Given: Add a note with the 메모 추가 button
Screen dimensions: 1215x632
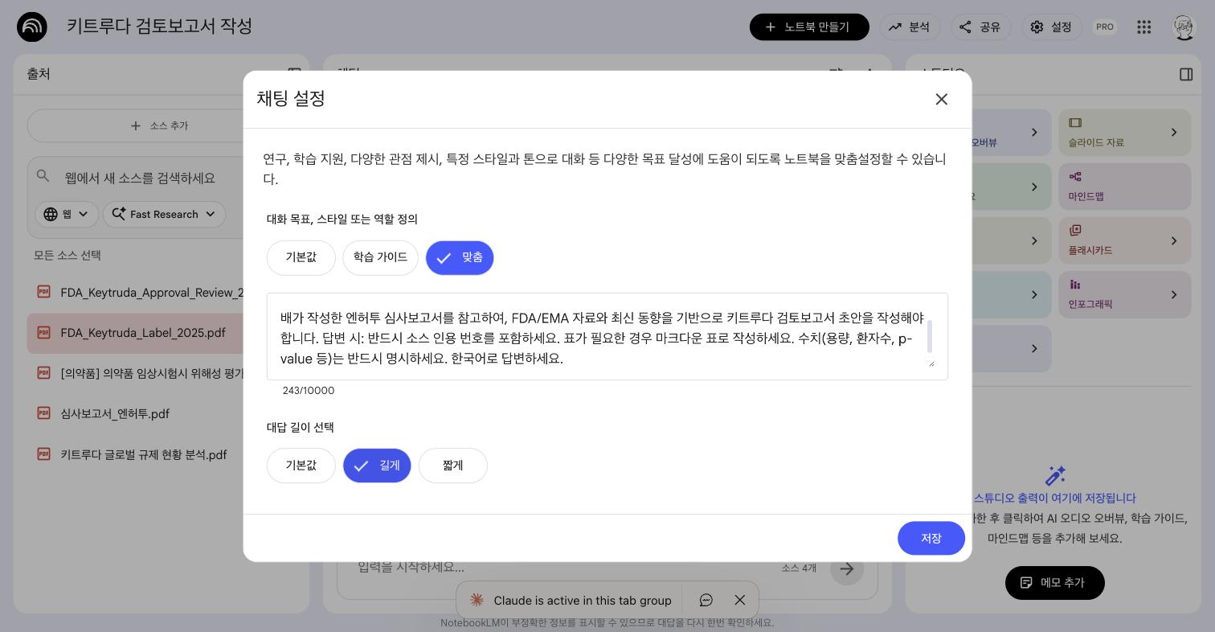Looking at the screenshot, I should click(1055, 582).
